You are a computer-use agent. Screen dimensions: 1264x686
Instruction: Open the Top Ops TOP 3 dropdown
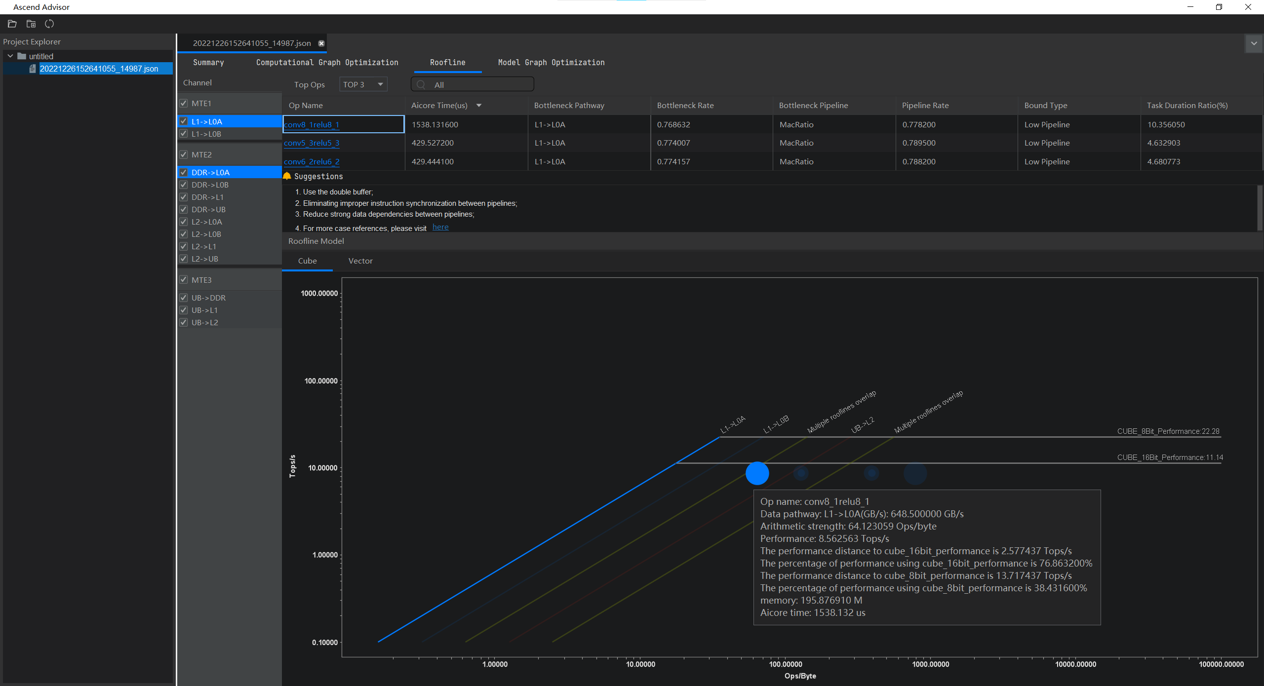coord(363,84)
